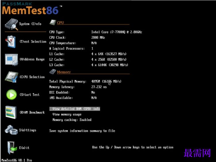Click Memory latency value 27.232 ns
Screen dimensions: 216x162
[x=99, y=87]
